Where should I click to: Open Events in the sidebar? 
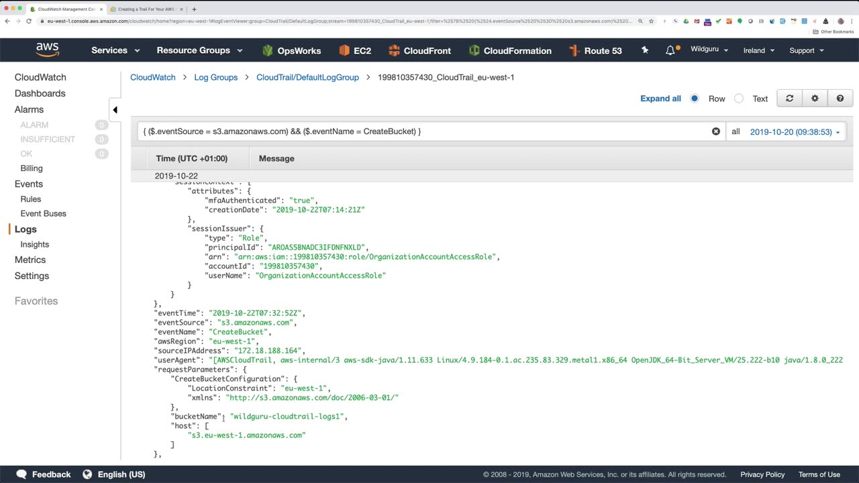point(29,184)
